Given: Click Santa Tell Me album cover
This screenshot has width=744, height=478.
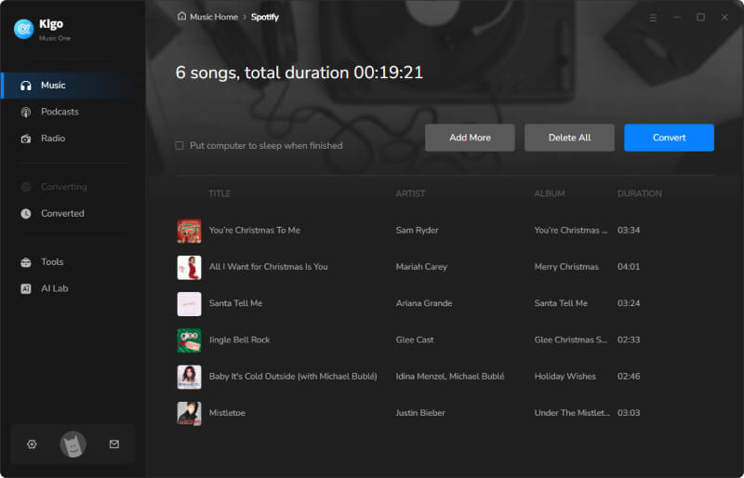Looking at the screenshot, I should pyautogui.click(x=189, y=304).
